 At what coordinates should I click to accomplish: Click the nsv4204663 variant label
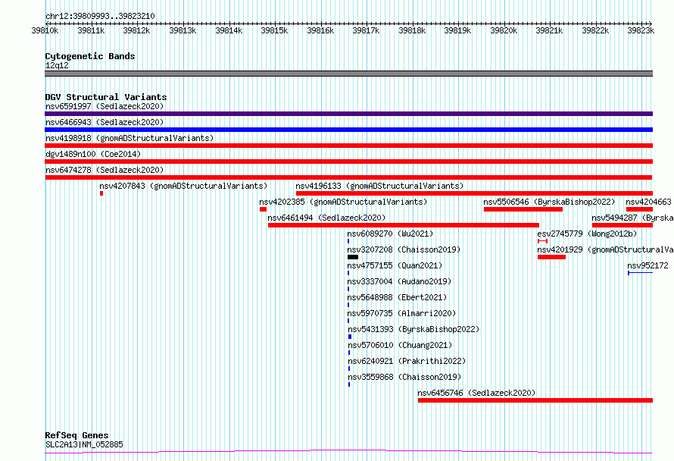pos(648,202)
